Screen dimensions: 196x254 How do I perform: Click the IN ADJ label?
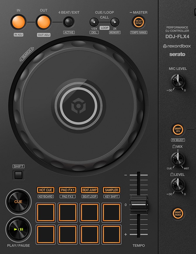pos(18,35)
